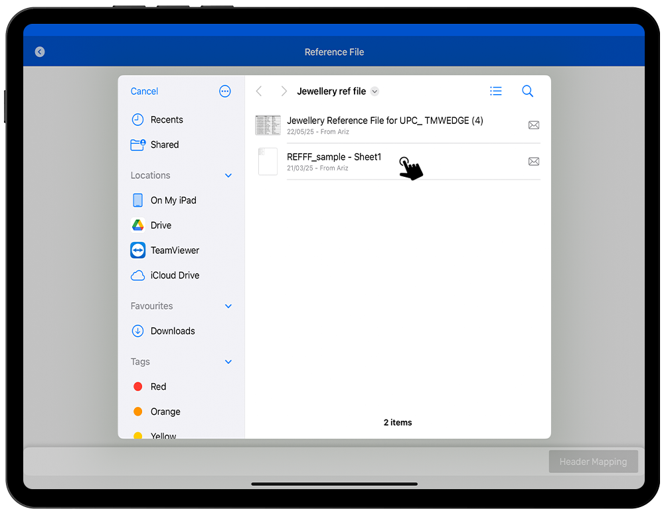Open the Shared section
The width and height of the screenshot is (664, 513).
(164, 144)
